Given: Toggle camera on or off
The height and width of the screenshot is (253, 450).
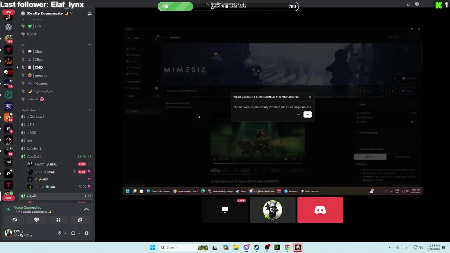Looking at the screenshot, I should 15,220.
